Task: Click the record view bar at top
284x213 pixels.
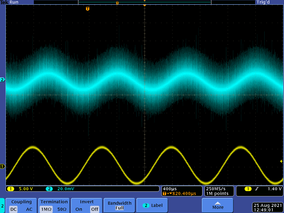Action: [x=144, y=2]
